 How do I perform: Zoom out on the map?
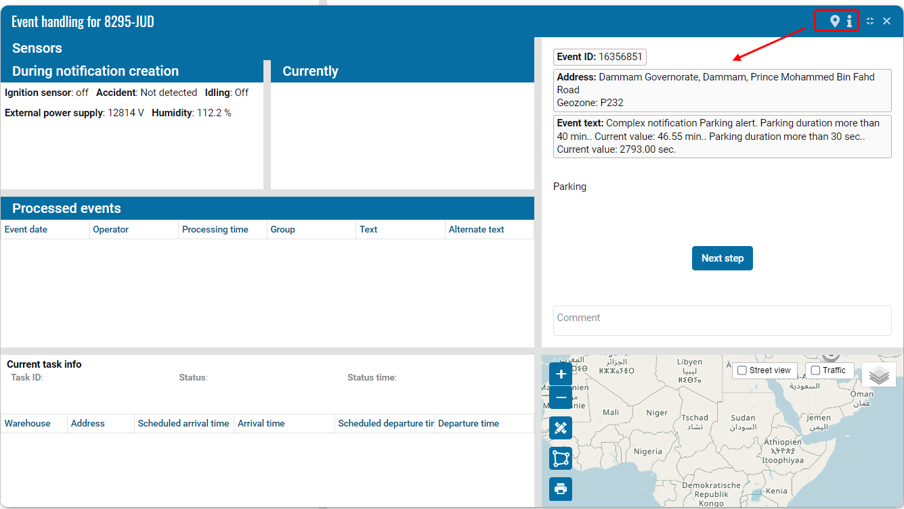pyautogui.click(x=561, y=397)
